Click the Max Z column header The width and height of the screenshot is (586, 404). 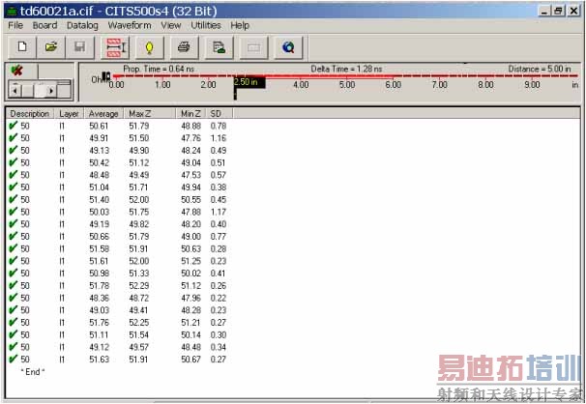[150, 113]
